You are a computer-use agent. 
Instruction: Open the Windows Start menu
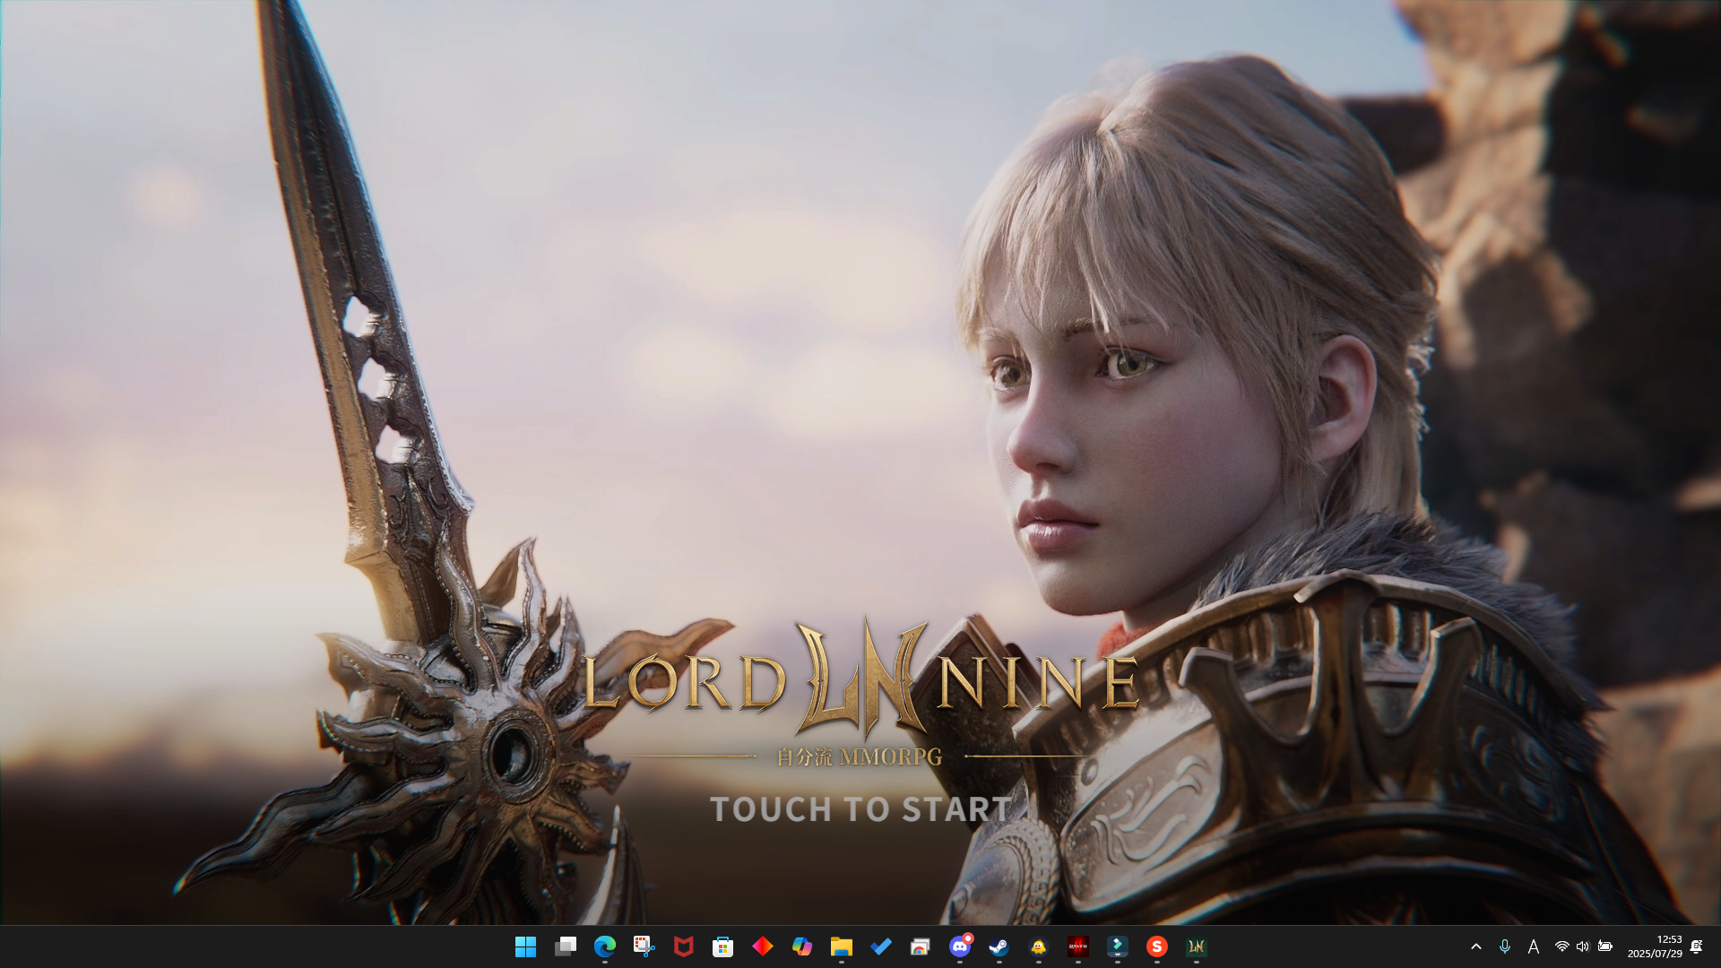pyautogui.click(x=525, y=946)
